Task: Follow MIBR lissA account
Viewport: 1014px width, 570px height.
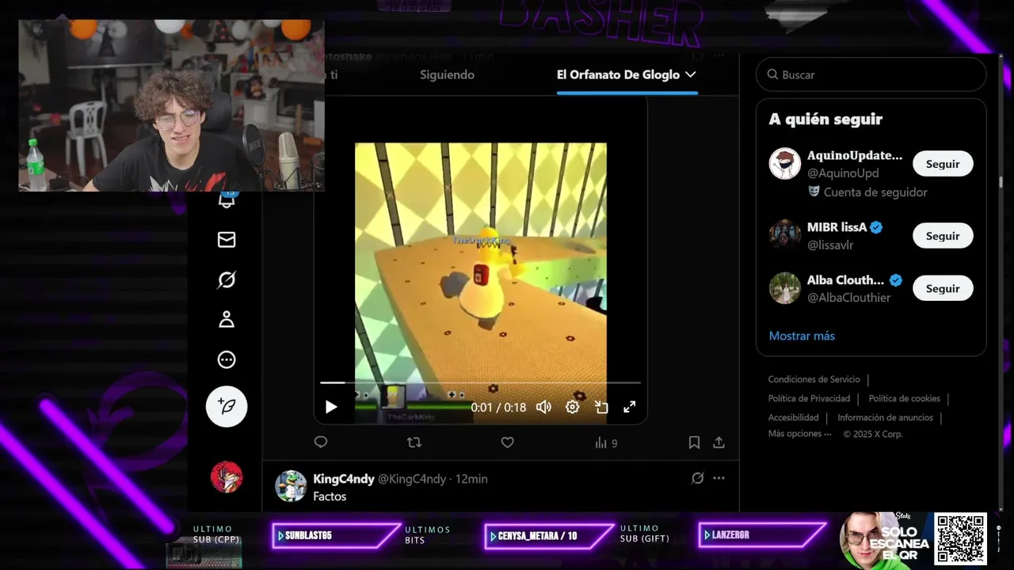Action: click(x=943, y=236)
